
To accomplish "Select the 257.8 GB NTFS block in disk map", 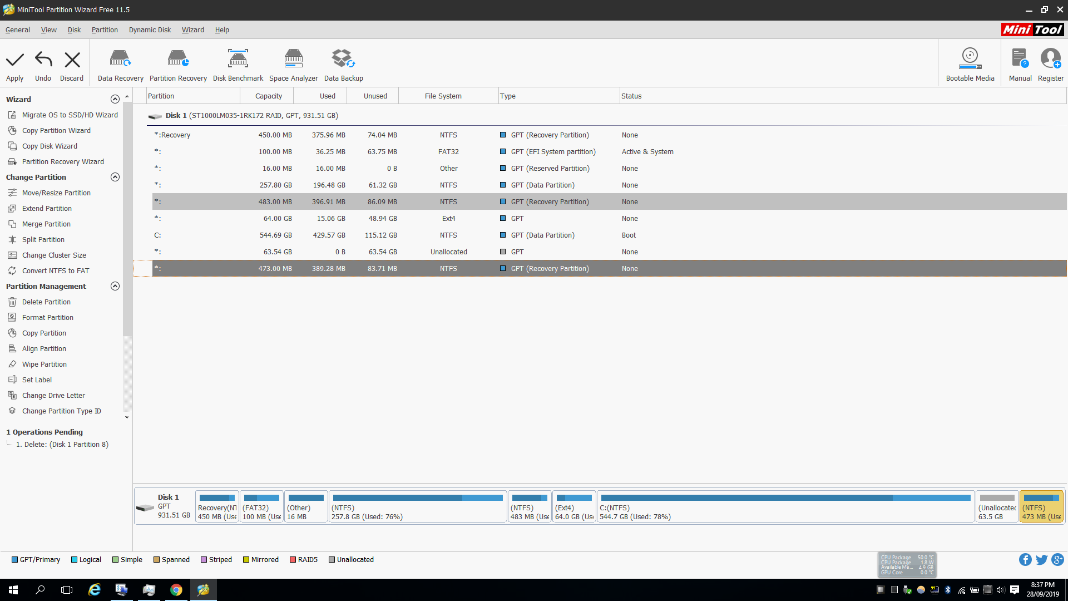I will pos(418,507).
